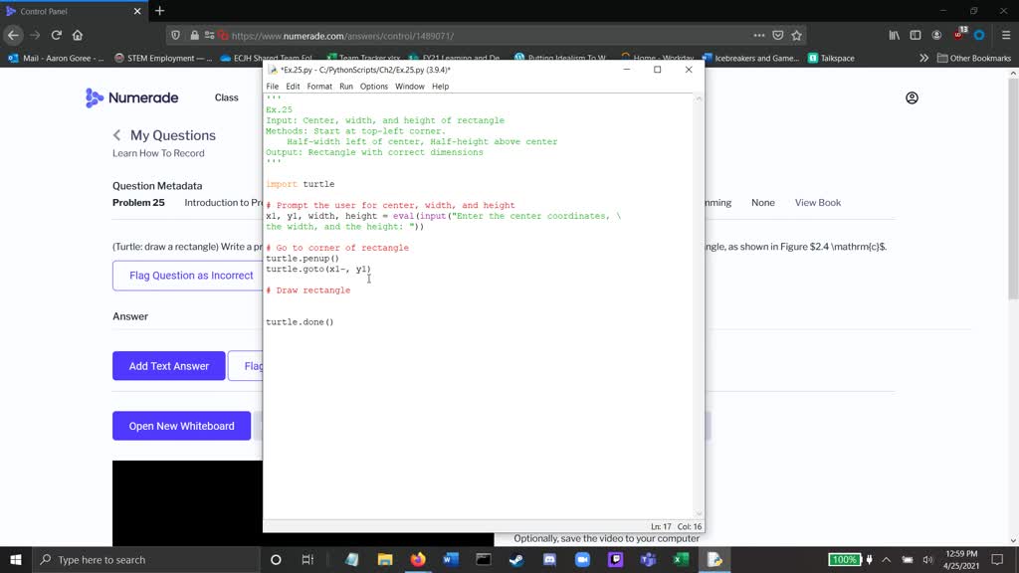This screenshot has height=573, width=1019.
Task: Go back to the previous Firefox page
Action: point(14,35)
